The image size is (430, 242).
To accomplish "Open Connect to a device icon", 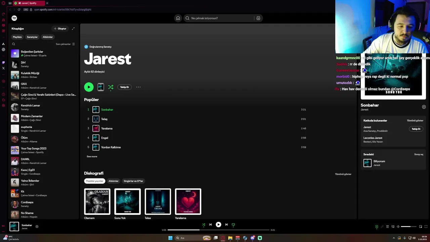I will point(393,227).
